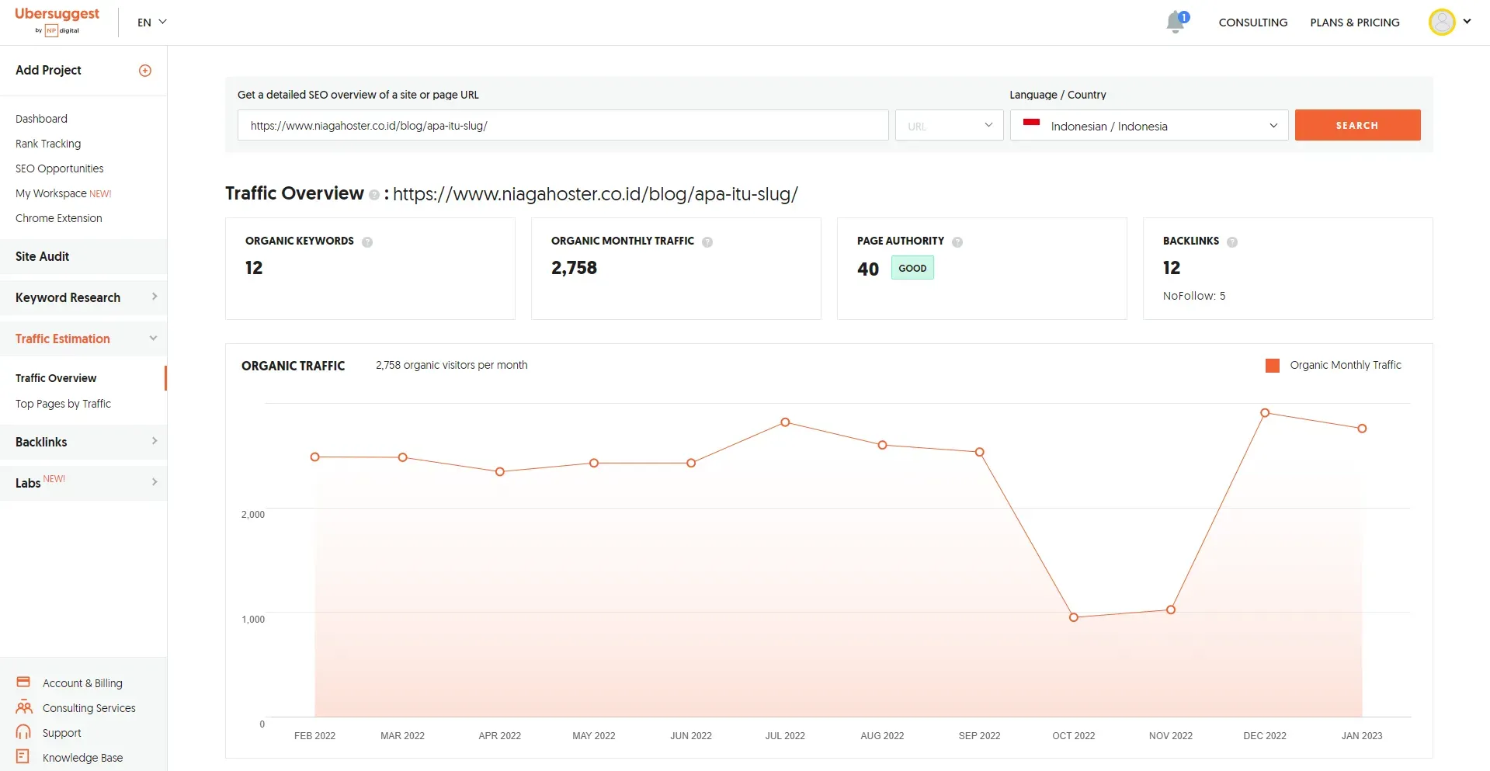Click the notification bell icon
The height and width of the screenshot is (771, 1490).
[x=1176, y=23]
